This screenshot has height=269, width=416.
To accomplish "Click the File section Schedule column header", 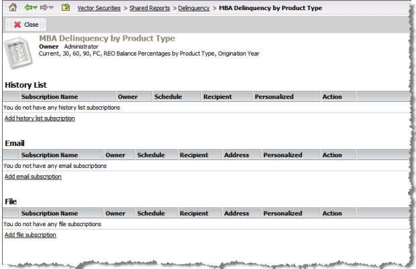I will (x=151, y=213).
